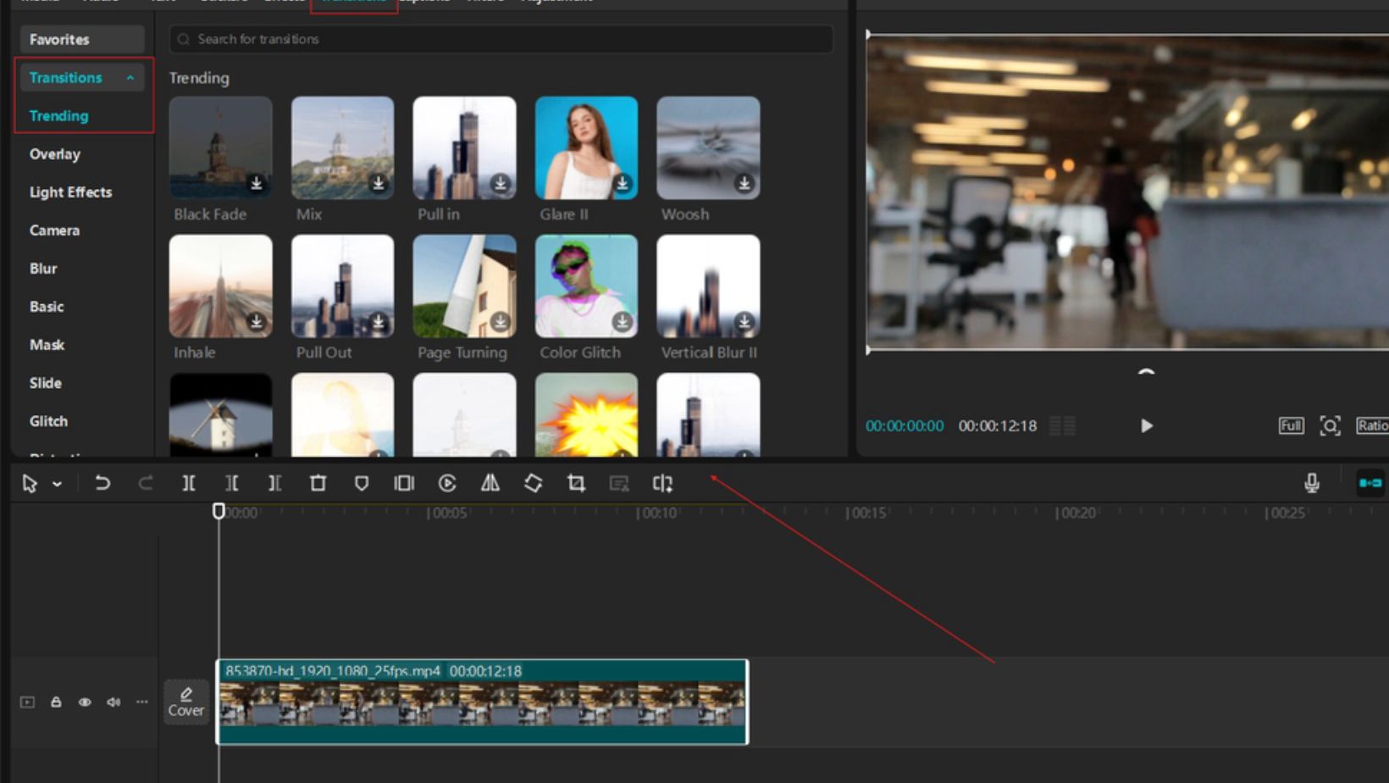Viewport: 1389px width, 783px height.
Task: Select the pointer selection tool
Action: tap(30, 484)
